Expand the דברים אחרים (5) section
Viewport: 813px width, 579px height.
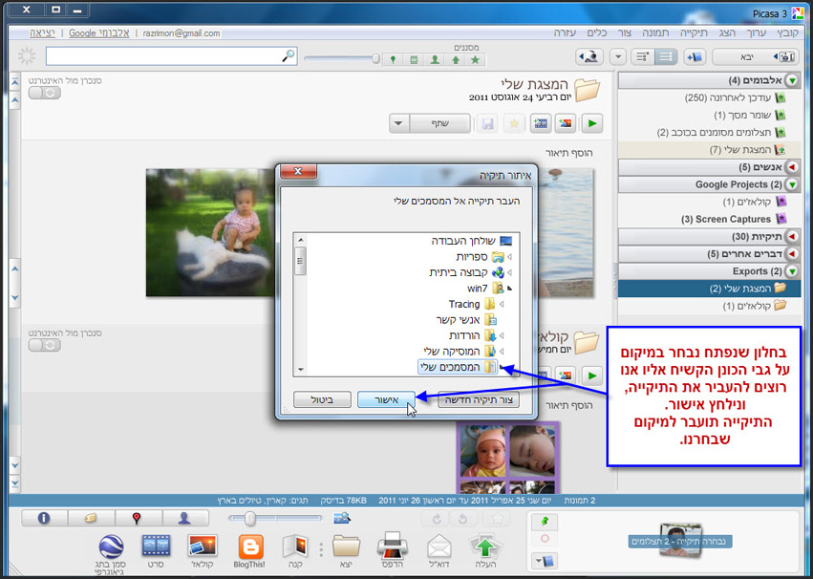pyautogui.click(x=792, y=254)
